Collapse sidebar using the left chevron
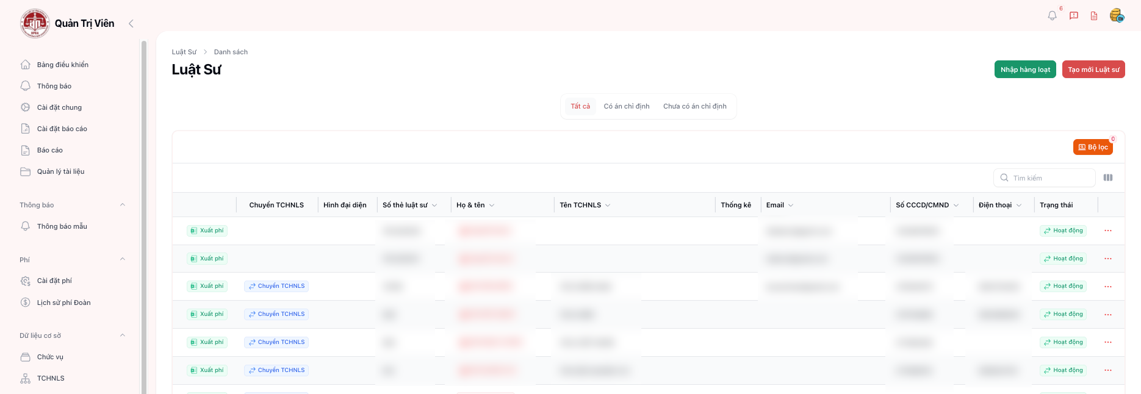The image size is (1141, 394). (x=131, y=24)
